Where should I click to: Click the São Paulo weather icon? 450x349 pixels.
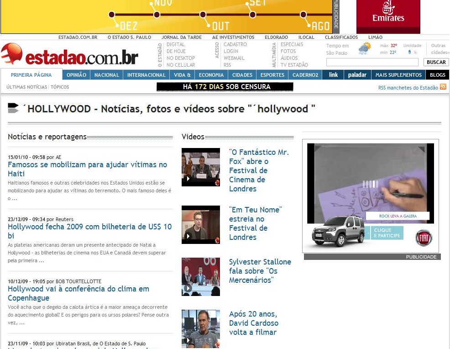(x=365, y=48)
